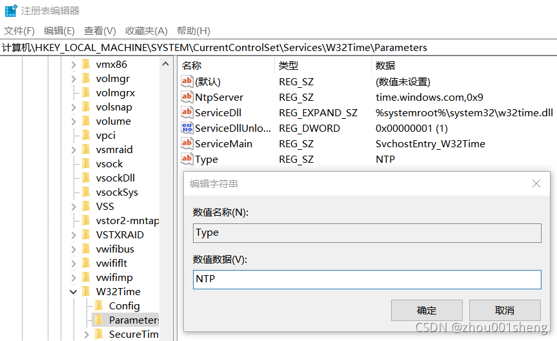Click the folder icon of vpci key
The height and width of the screenshot is (341, 557).
(86, 136)
